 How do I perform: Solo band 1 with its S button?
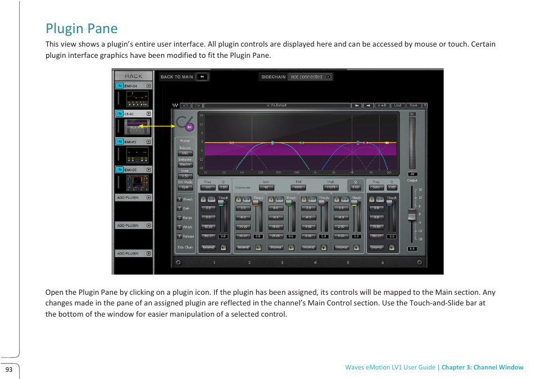pos(203,199)
